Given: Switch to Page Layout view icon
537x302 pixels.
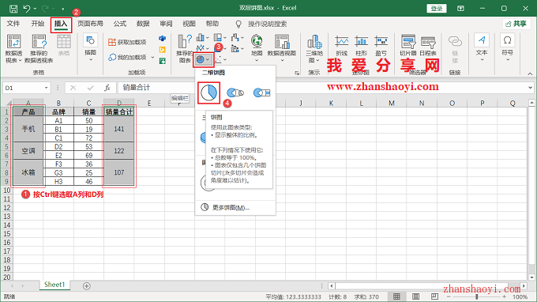Looking at the screenshot, I should click(415, 296).
